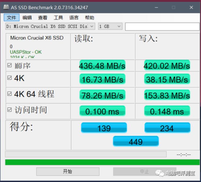Open the 编辑 menu

[x=27, y=18]
